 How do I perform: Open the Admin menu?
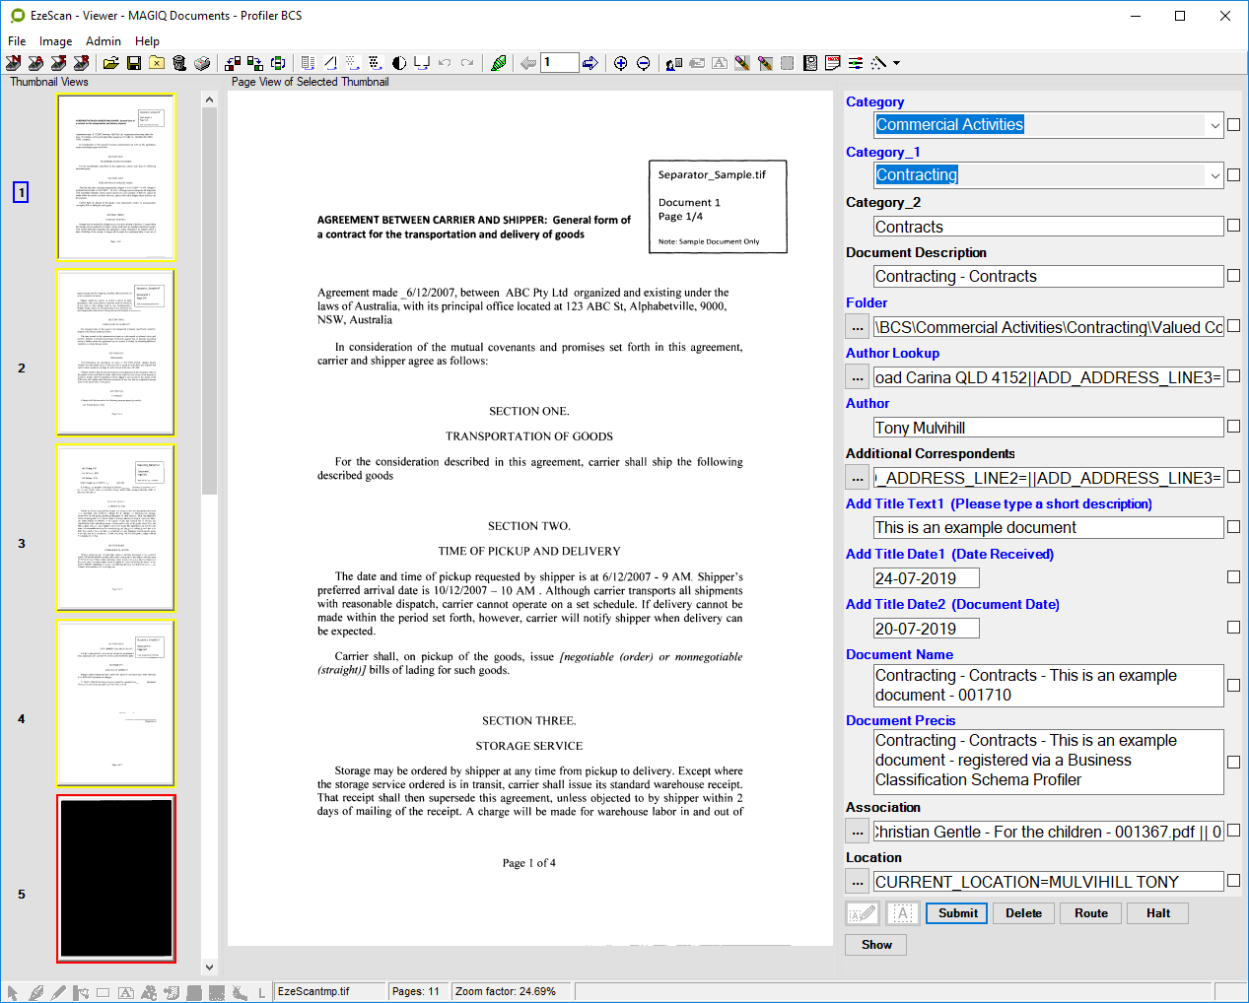pyautogui.click(x=104, y=41)
